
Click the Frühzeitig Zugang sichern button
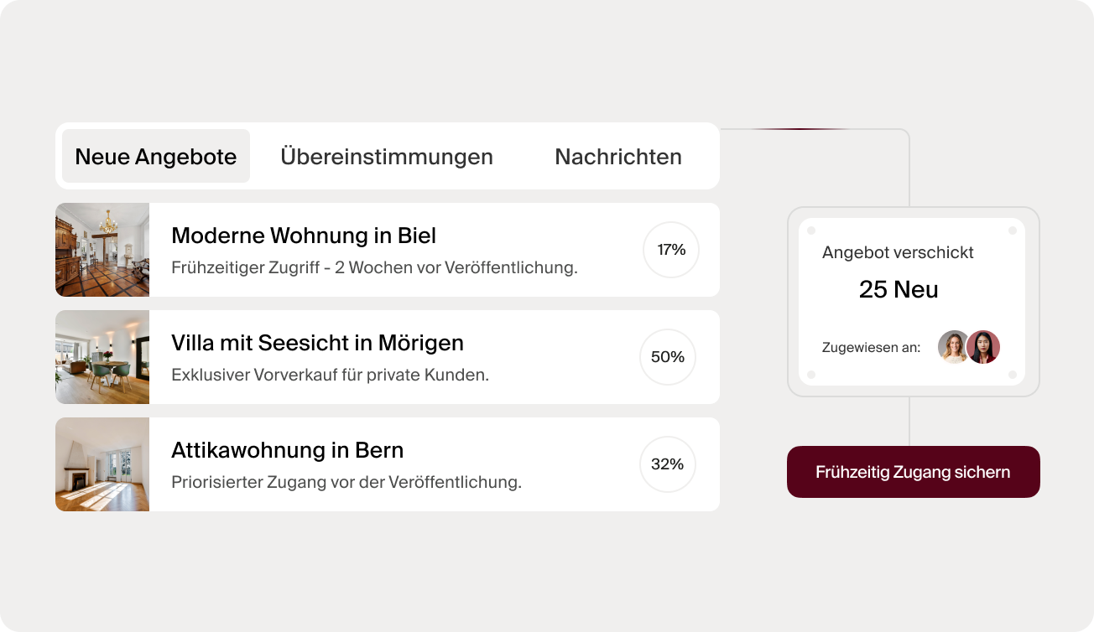tap(913, 472)
